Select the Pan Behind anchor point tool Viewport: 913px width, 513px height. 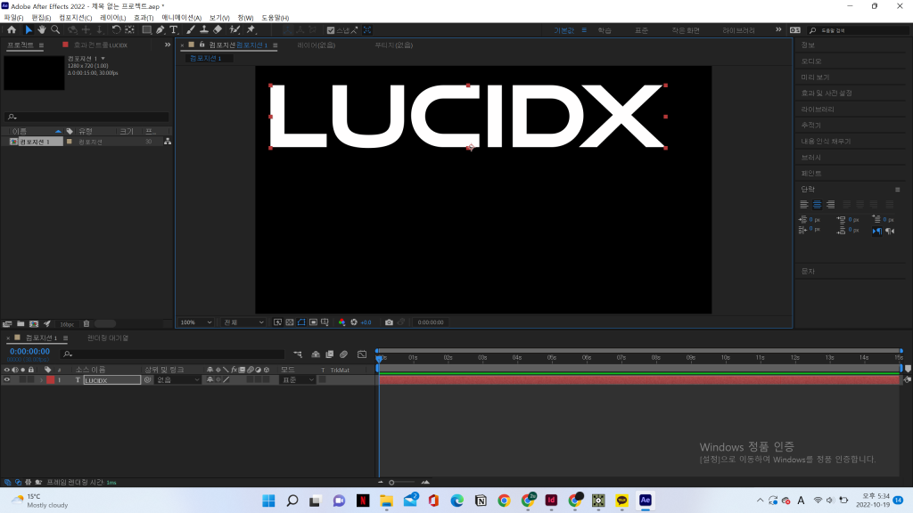(130, 29)
